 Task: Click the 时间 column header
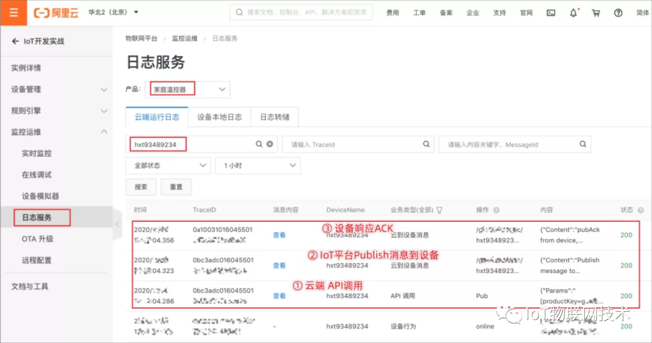point(140,210)
